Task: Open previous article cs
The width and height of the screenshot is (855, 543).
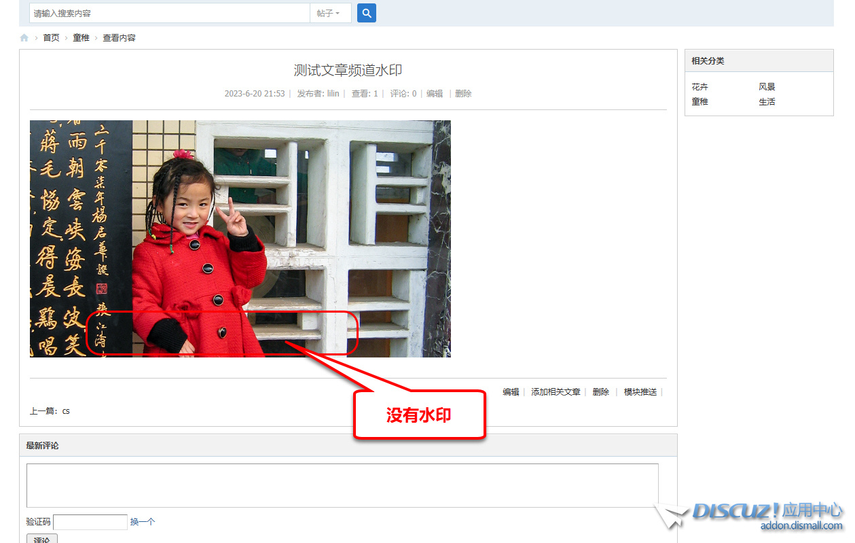Action: click(66, 411)
